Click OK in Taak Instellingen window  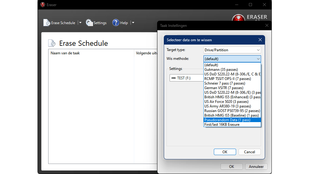coord(232,166)
